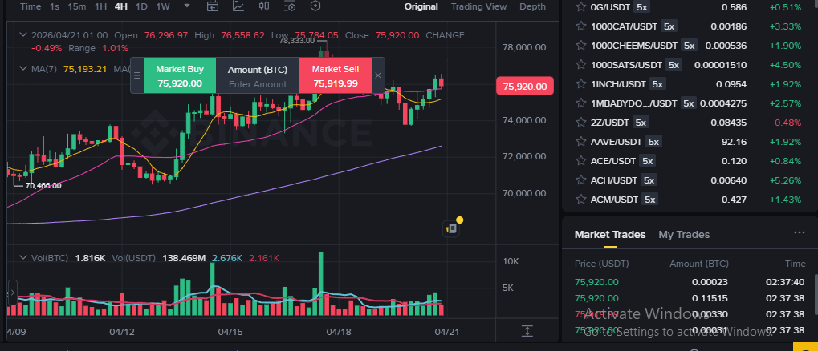Focus the Enter Amount BTC field
Screen dimensions: 818x351
(258, 84)
